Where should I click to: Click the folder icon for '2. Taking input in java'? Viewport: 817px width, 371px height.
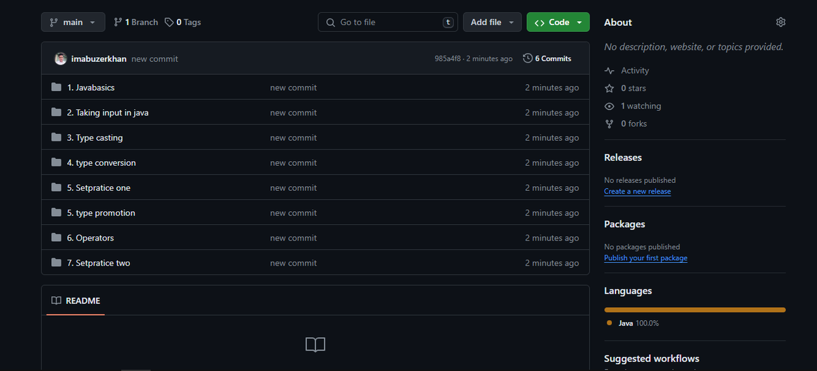click(57, 113)
